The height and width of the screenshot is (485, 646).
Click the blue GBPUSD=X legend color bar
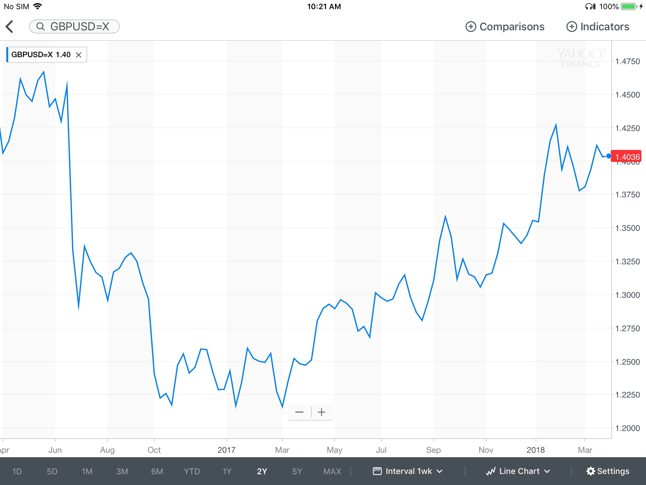click(x=7, y=55)
